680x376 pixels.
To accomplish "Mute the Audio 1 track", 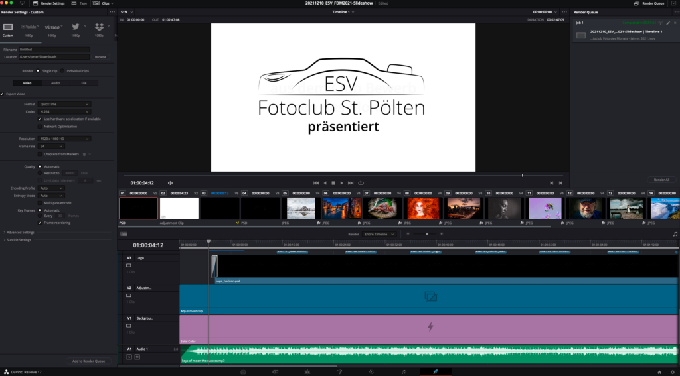I will (137, 357).
